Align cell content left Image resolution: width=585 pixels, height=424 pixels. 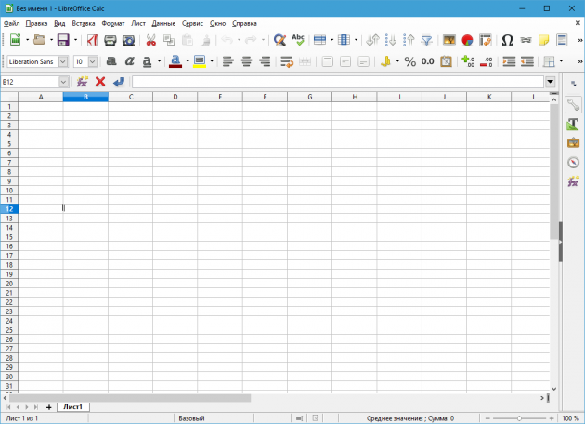227,61
